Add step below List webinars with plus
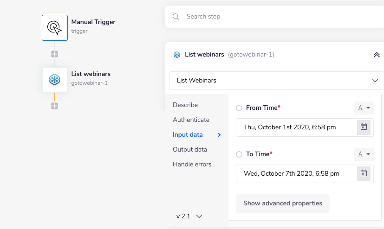The width and height of the screenshot is (384, 229). [55, 106]
